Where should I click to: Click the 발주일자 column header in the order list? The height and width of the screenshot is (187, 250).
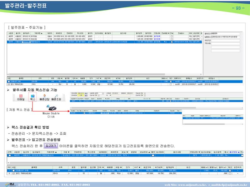pos(26,33)
